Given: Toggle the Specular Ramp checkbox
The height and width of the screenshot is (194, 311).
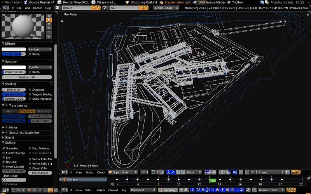Looking at the screenshot, I should click(30, 72).
